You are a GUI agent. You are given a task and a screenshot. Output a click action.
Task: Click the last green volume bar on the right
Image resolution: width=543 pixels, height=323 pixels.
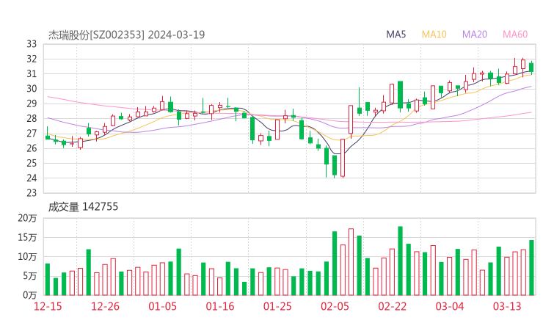531,268
